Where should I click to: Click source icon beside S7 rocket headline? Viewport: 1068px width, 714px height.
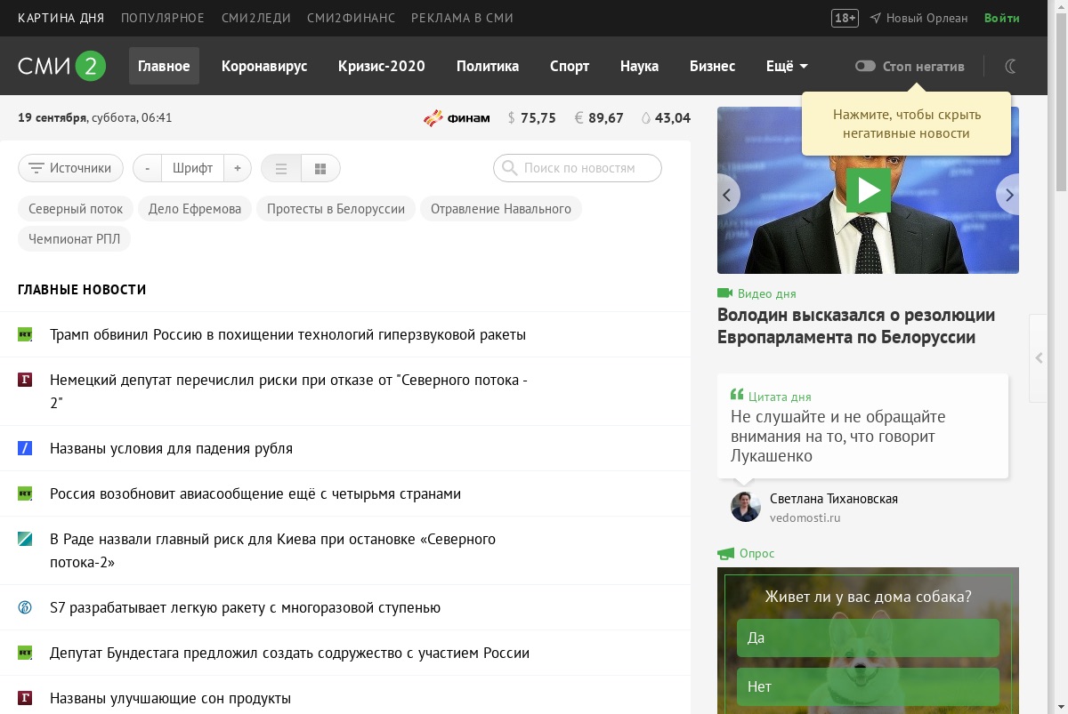click(25, 607)
